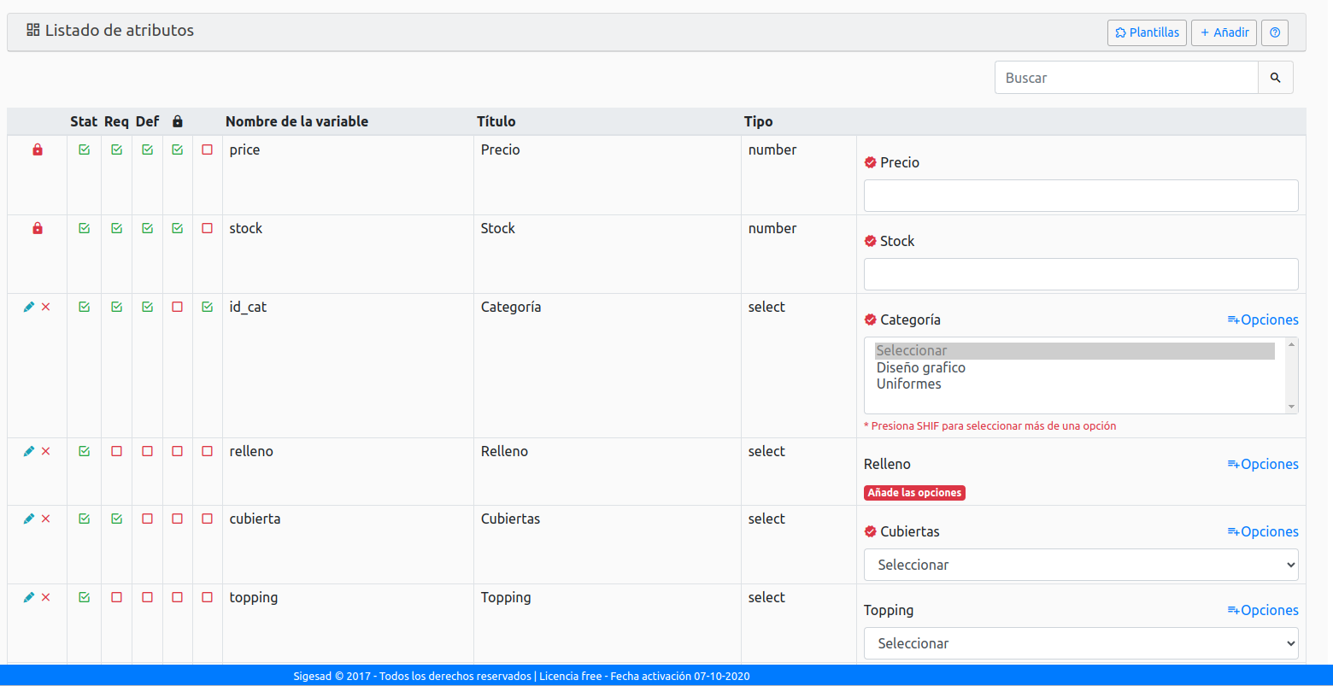This screenshot has height=686, width=1333.
Task: Toggle Stat checkbox for cubierta row
Action: [84, 519]
